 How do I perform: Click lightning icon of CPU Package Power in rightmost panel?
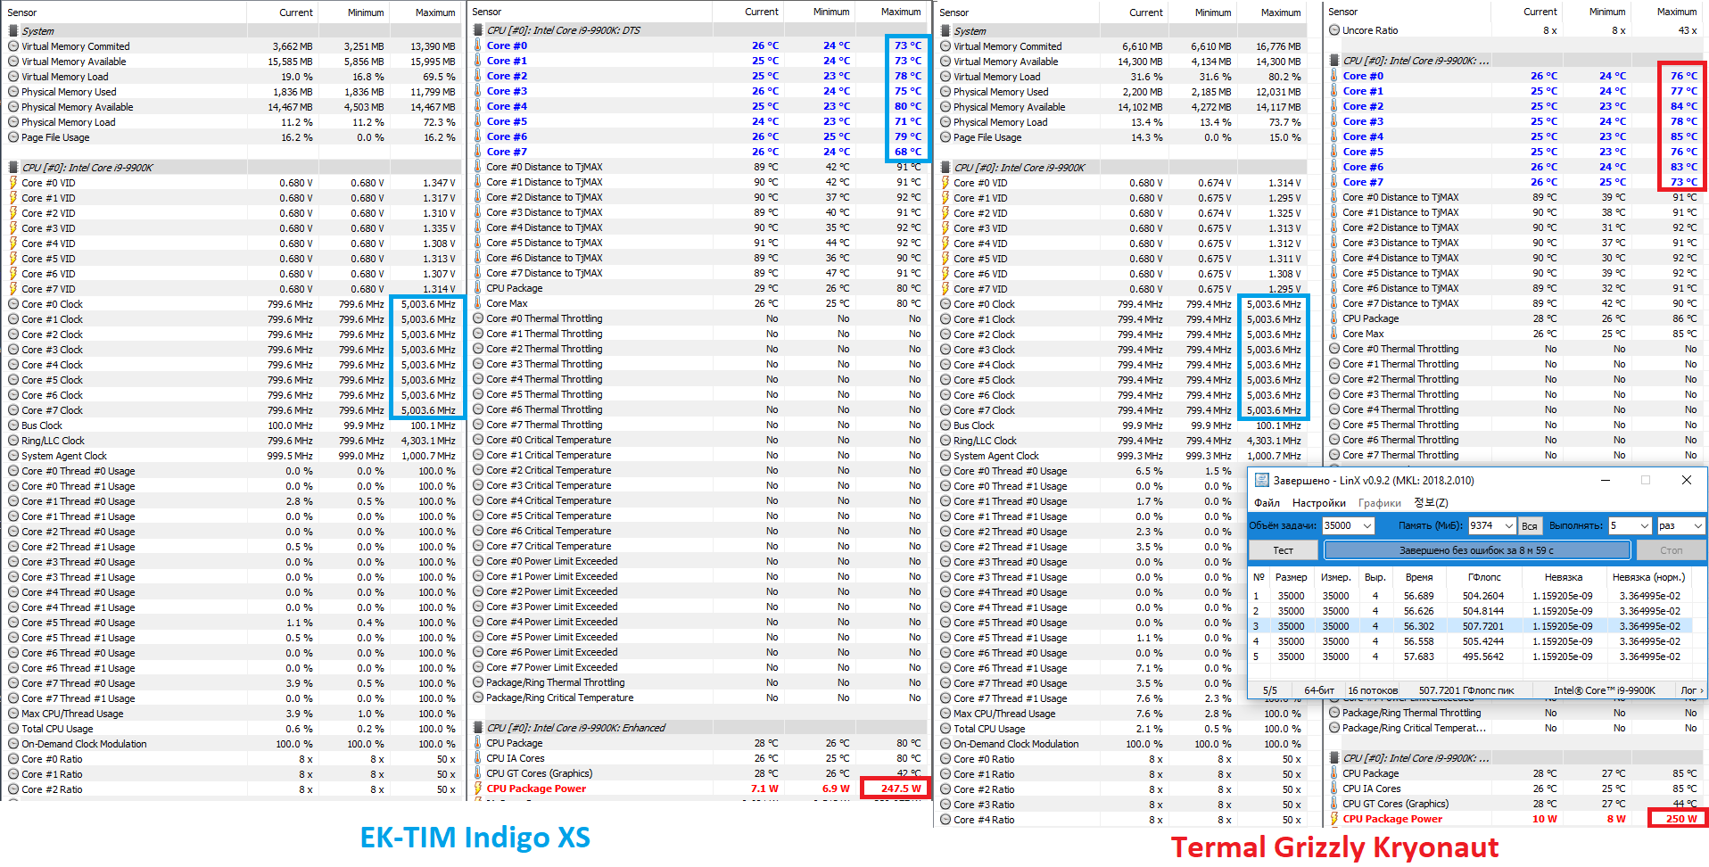pyautogui.click(x=1334, y=819)
